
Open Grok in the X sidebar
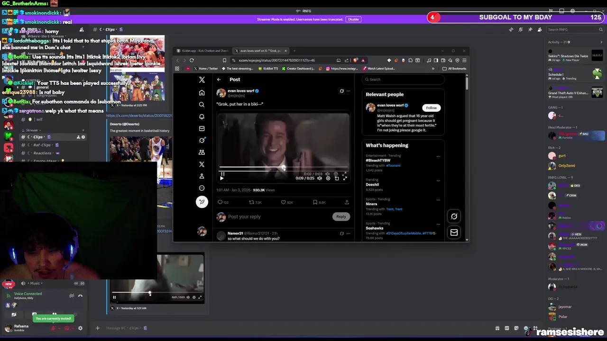(202, 140)
